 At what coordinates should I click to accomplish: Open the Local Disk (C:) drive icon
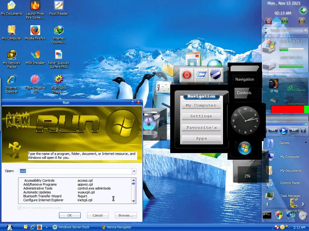(269, 46)
